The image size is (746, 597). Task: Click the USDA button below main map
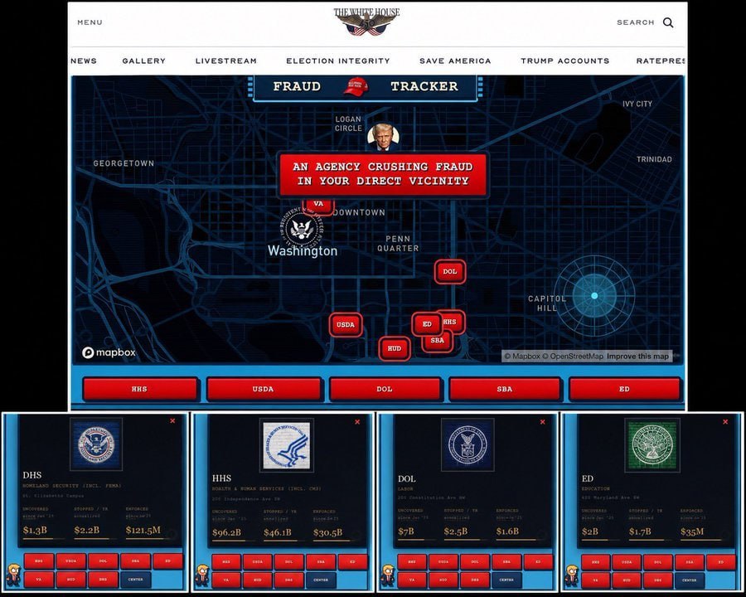[x=263, y=389]
